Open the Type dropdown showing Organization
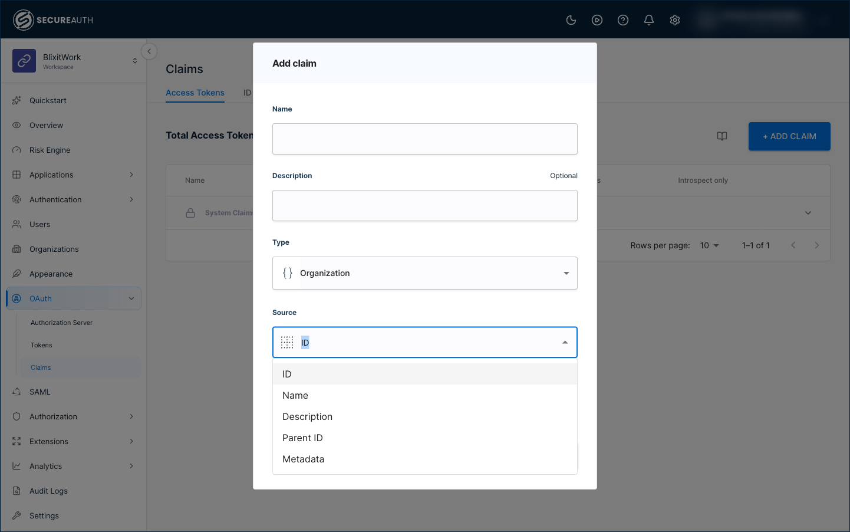This screenshot has height=532, width=850. point(424,273)
